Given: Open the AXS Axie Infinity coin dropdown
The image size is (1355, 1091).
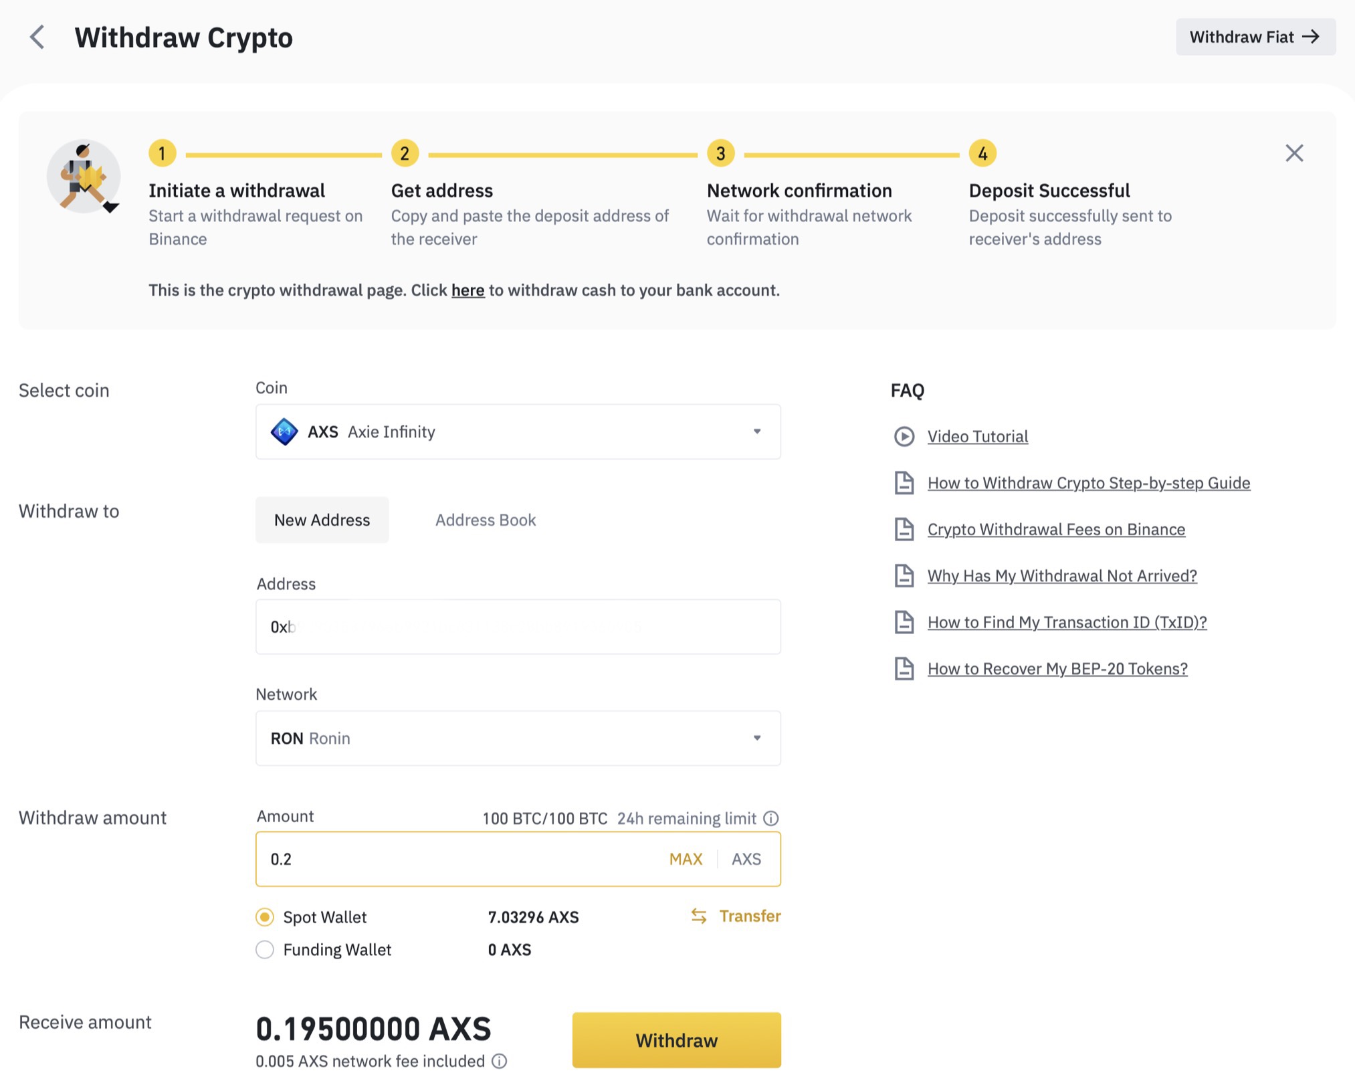Looking at the screenshot, I should click(518, 431).
